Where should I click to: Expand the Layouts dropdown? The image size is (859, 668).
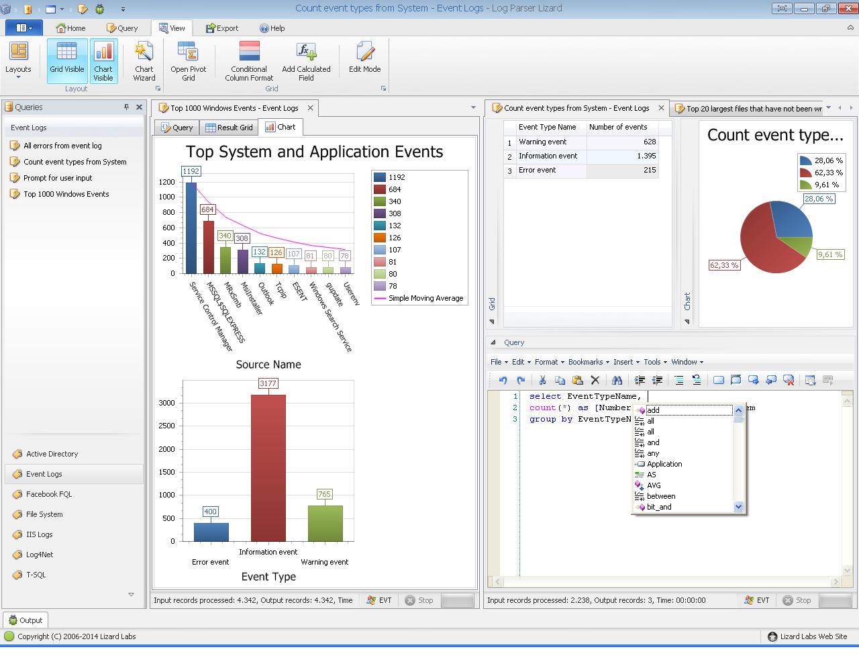[x=18, y=62]
